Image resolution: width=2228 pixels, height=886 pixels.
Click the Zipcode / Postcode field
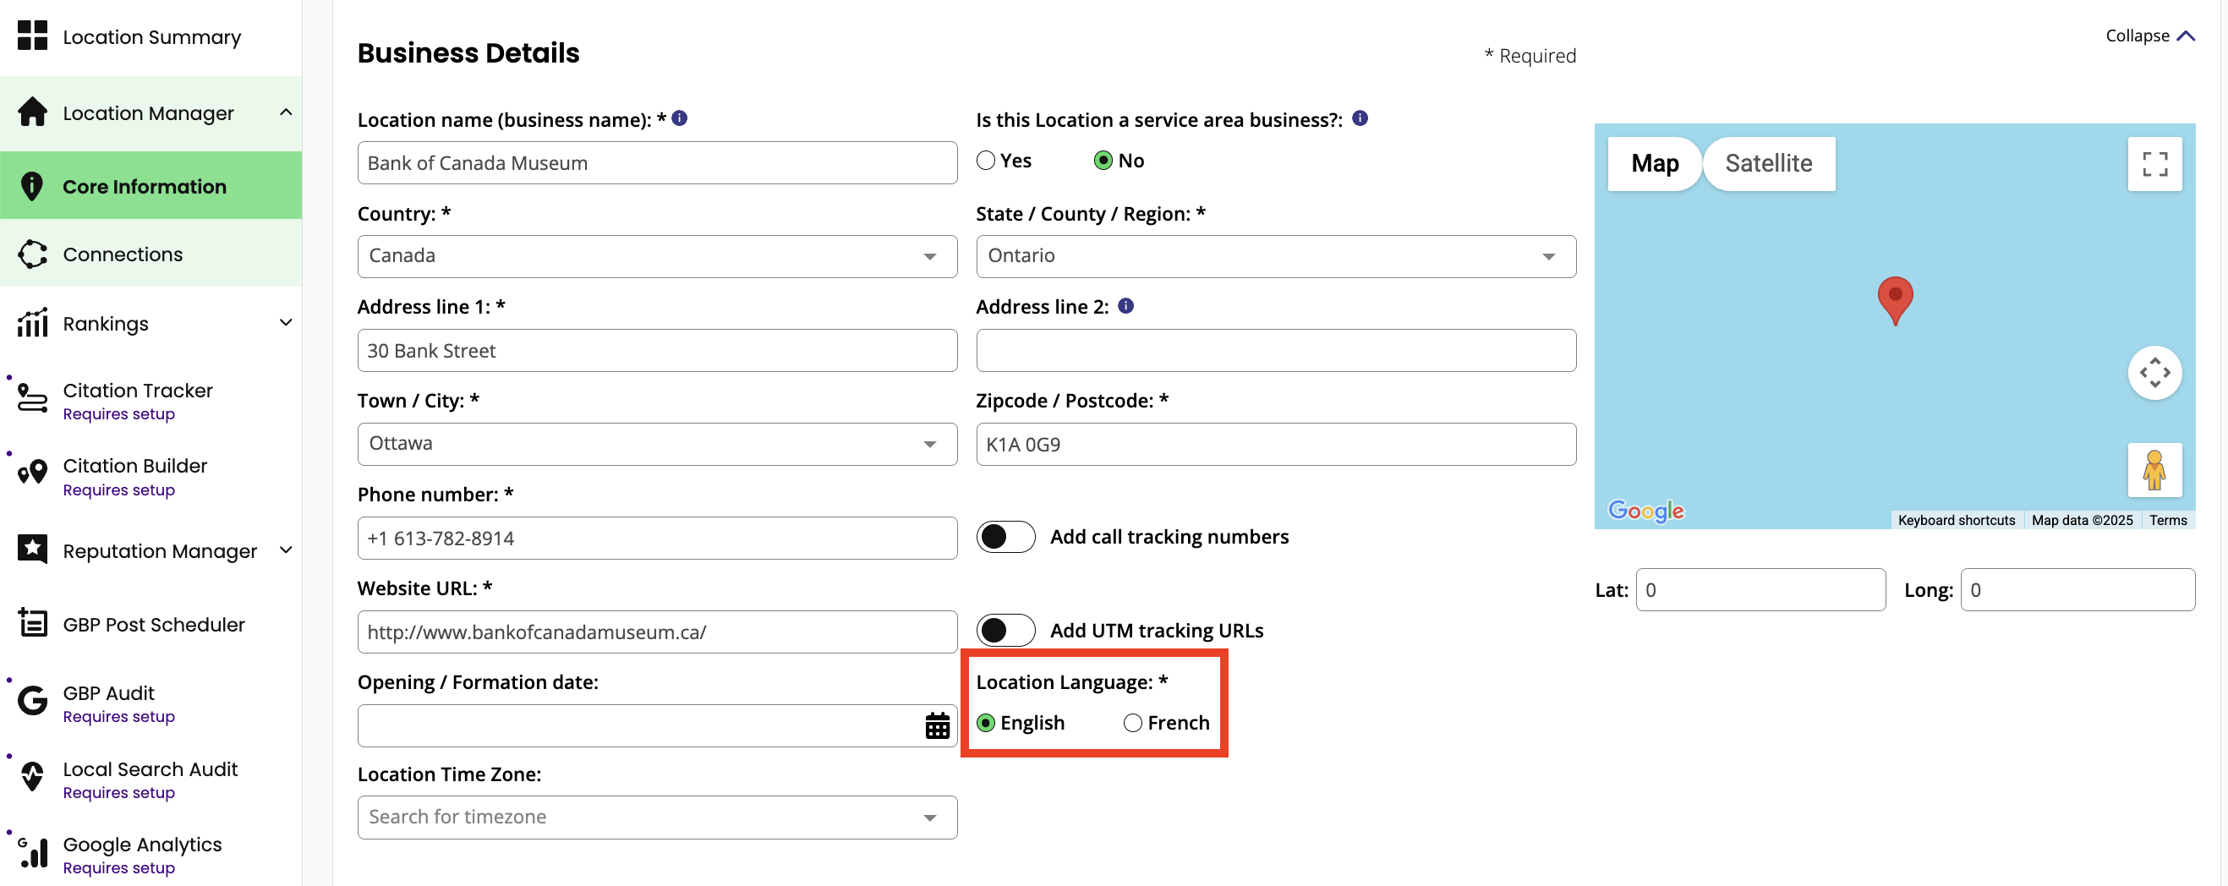pyautogui.click(x=1276, y=444)
